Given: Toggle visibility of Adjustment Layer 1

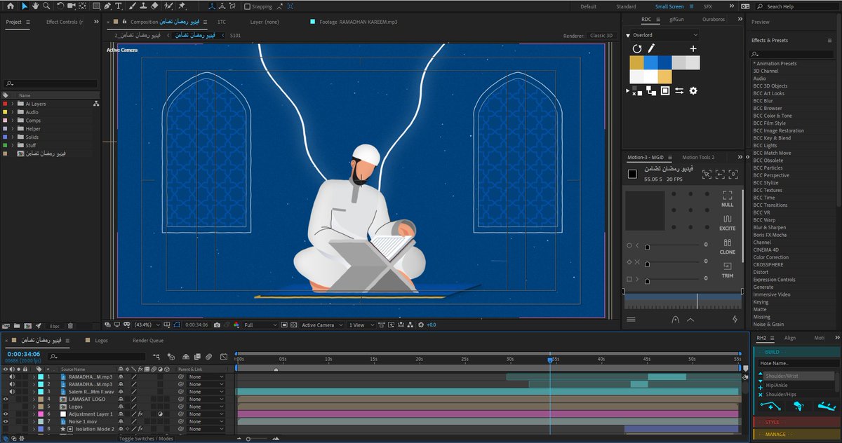Looking at the screenshot, I should coord(6,414).
